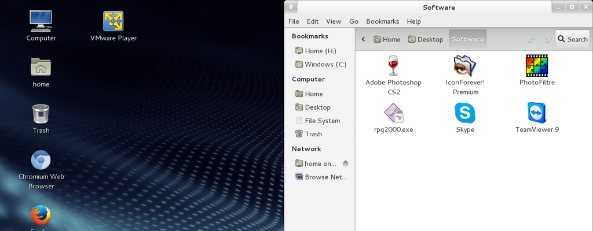Viewport: 593px width, 231px height.
Task: Click the path bar left scroll arrow
Action: (363, 39)
